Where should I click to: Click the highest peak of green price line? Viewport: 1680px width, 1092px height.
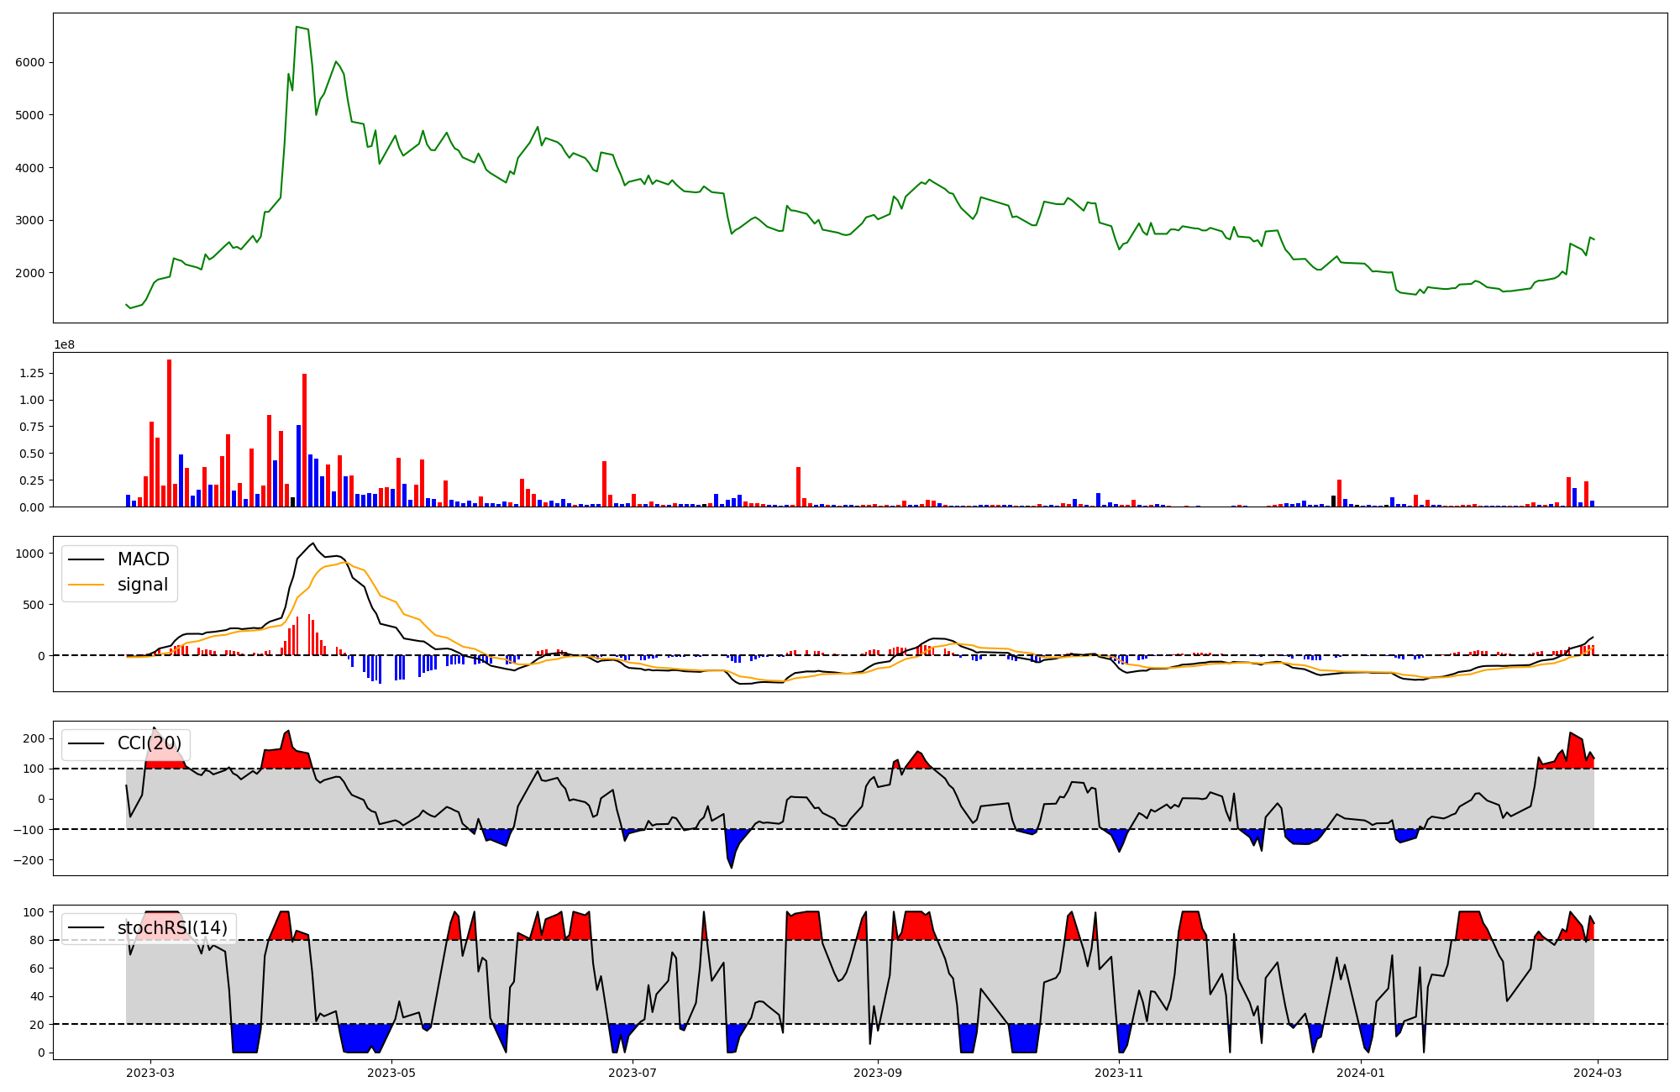tap(297, 28)
